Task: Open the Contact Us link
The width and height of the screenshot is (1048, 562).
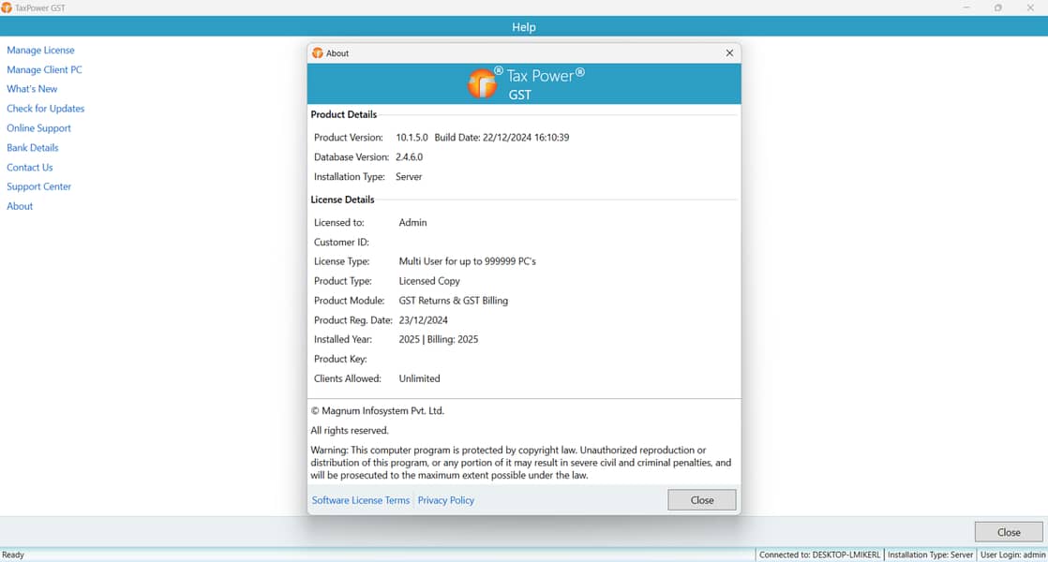Action: click(30, 168)
